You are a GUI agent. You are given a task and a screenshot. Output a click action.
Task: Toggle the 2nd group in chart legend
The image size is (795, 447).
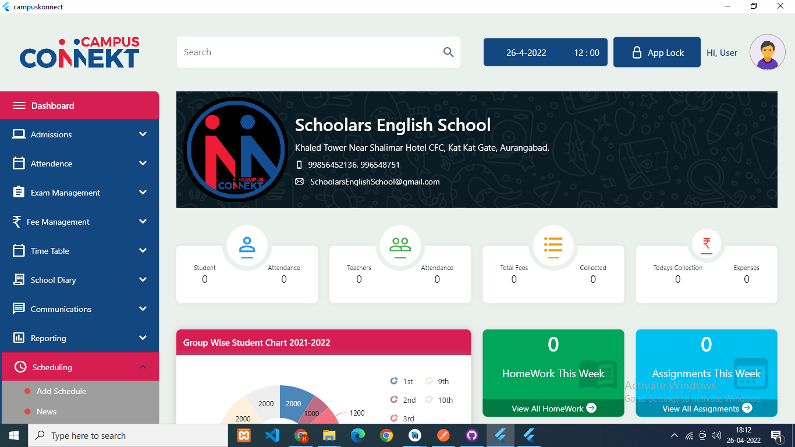(x=394, y=400)
